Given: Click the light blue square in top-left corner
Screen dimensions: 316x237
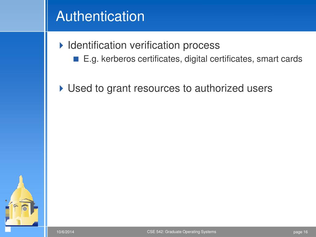Looking at the screenshot, I should coord(22,15).
